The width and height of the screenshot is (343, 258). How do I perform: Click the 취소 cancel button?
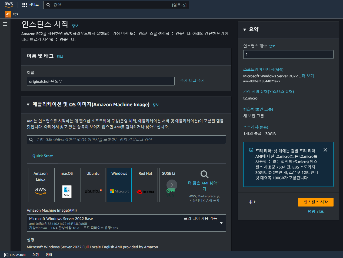253,202
